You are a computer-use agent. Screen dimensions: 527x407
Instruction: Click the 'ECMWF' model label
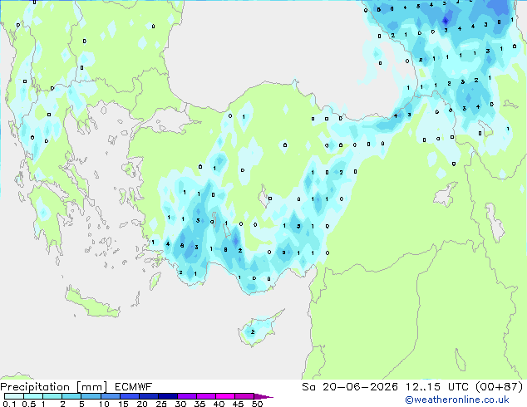click(133, 387)
